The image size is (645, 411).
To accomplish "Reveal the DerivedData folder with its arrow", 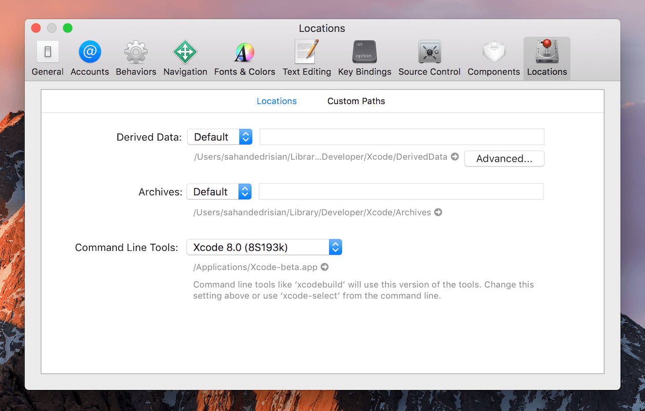I will click(x=455, y=157).
